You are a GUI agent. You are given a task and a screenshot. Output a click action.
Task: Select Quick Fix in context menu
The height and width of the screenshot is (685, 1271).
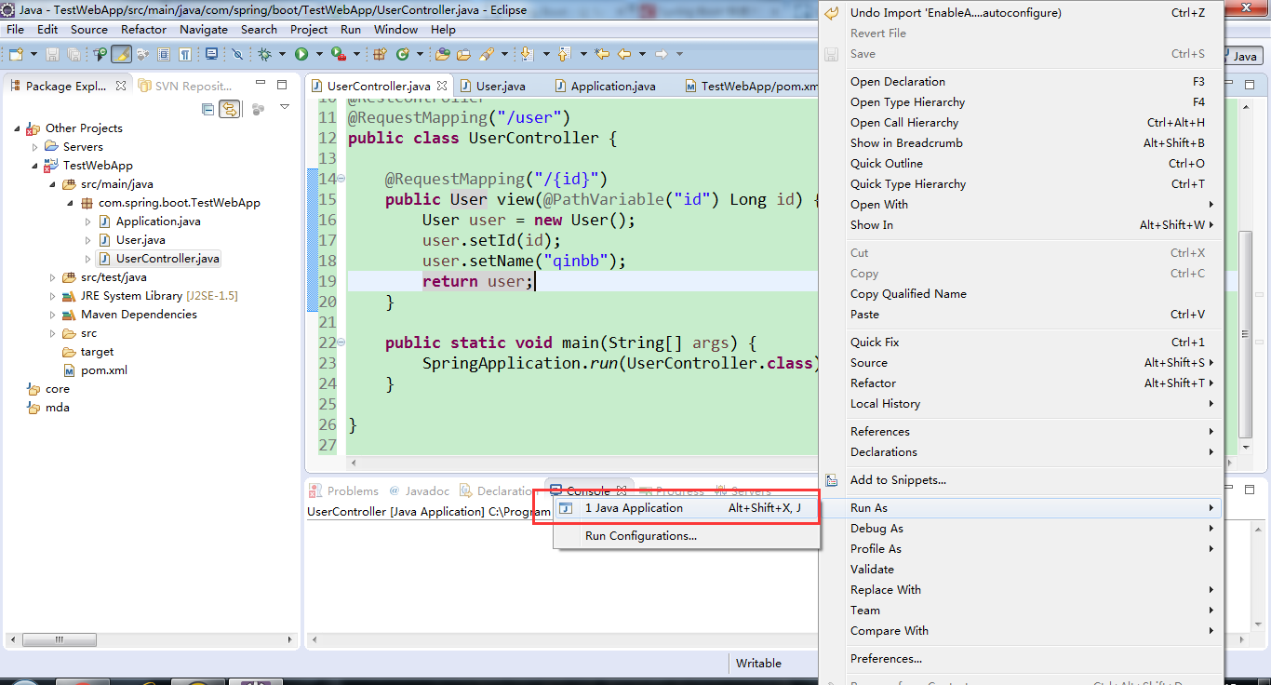(1021, 342)
